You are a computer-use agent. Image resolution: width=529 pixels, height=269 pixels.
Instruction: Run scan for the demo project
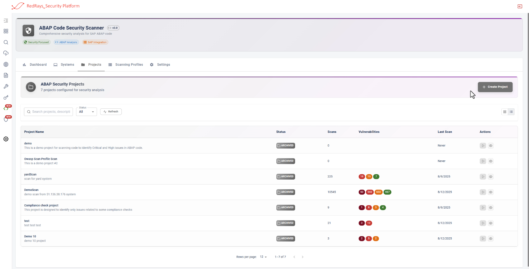[483, 146]
